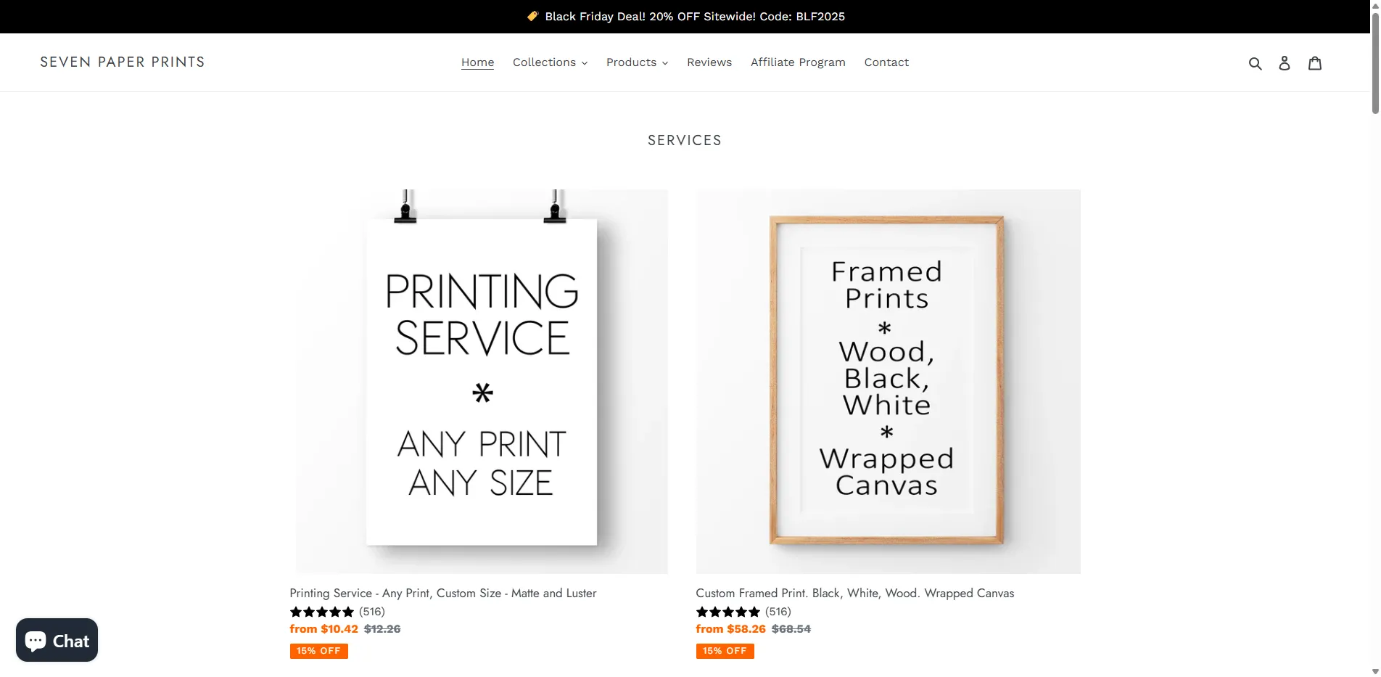
Task: Click the SEVEN PAPER PRINTS logo
Action: pos(123,62)
